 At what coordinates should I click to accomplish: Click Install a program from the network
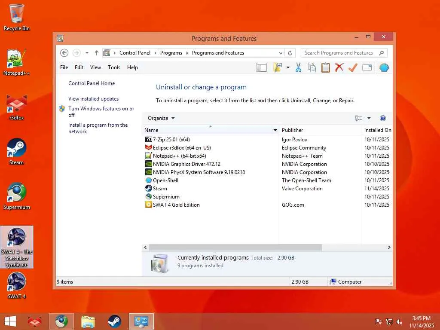[98, 128]
